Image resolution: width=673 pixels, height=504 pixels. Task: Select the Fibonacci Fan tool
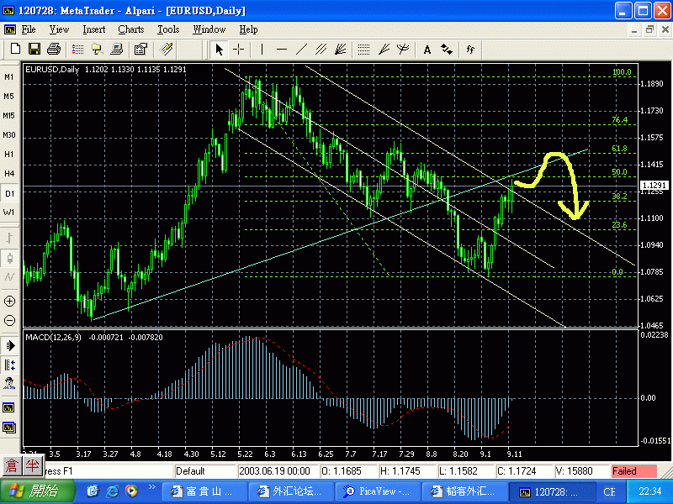point(384,50)
